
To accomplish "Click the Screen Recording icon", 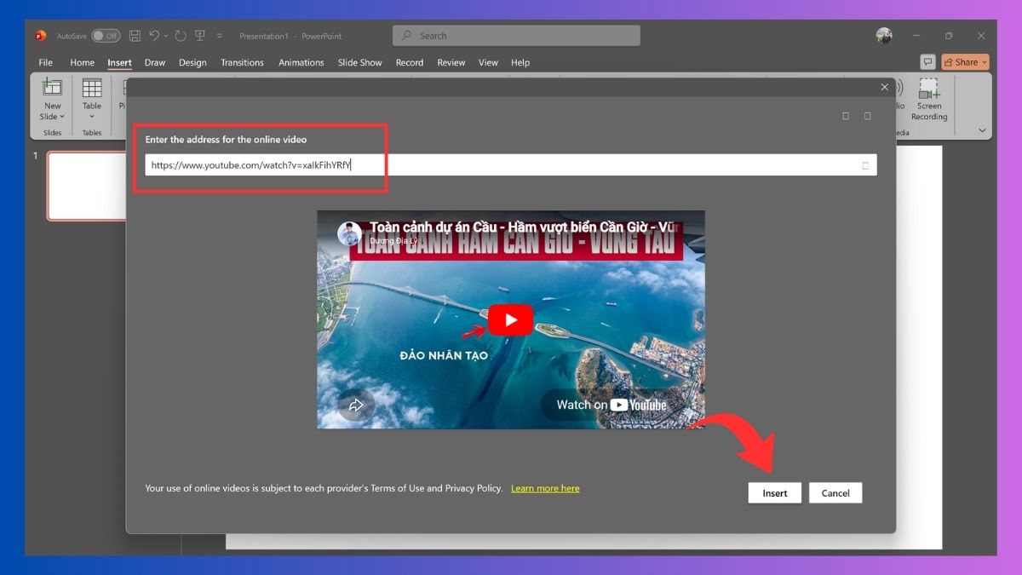I will coord(928,88).
